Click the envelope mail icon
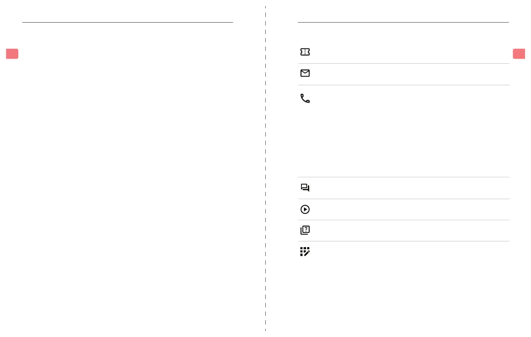This screenshot has height=337, width=531. coord(305,73)
